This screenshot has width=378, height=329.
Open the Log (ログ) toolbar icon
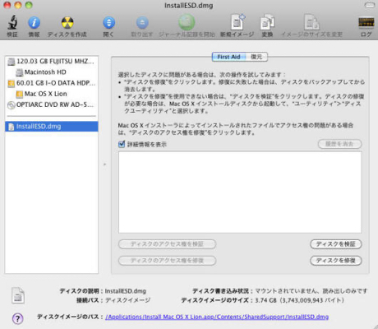pos(366,22)
